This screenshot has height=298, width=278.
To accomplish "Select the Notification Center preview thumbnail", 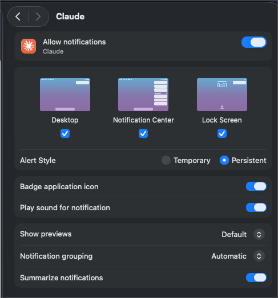I will coord(143,95).
